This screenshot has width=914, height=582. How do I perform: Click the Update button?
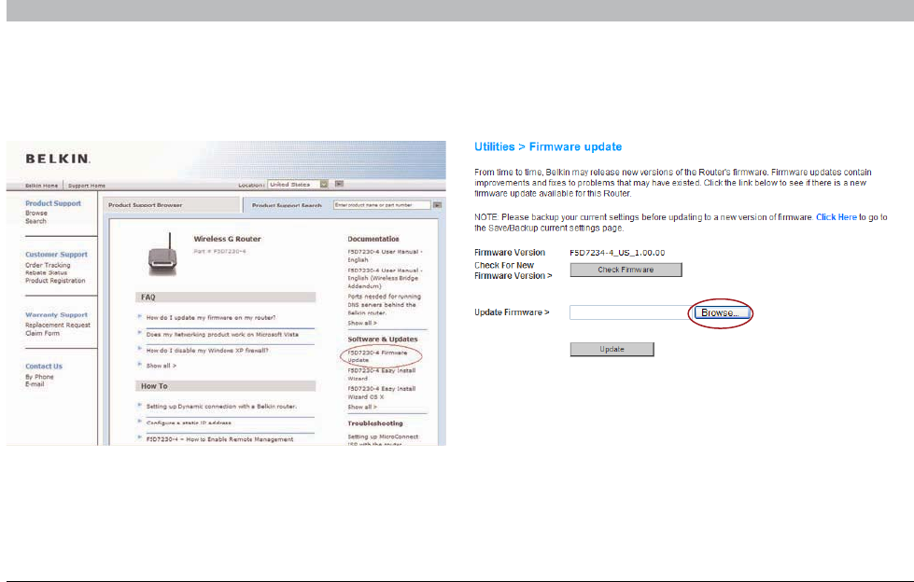click(x=612, y=349)
